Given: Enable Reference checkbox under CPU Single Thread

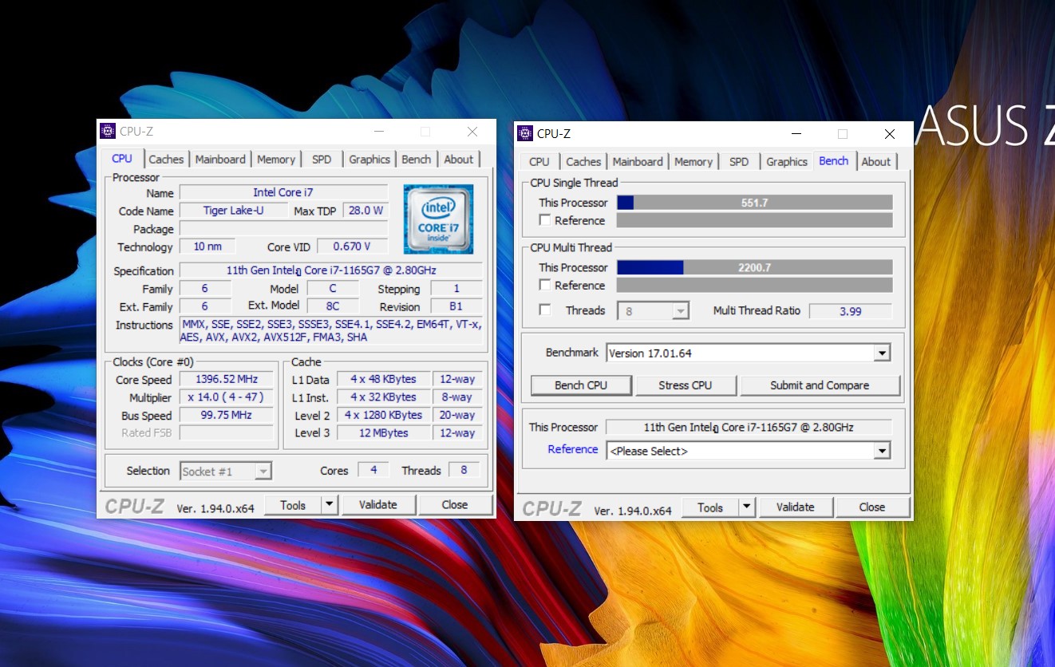Looking at the screenshot, I should tap(545, 219).
